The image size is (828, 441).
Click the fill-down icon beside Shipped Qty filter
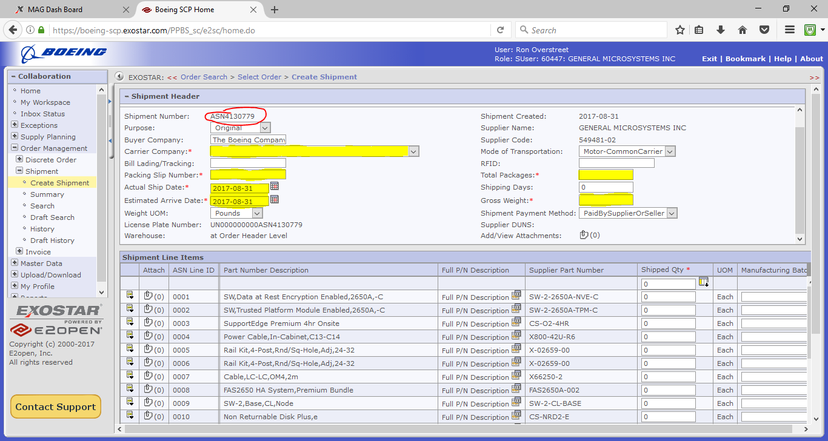click(704, 282)
